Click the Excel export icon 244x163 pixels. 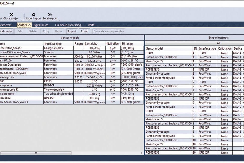click(x=50, y=15)
